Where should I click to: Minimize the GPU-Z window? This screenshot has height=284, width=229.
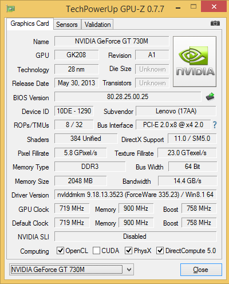[178, 8]
